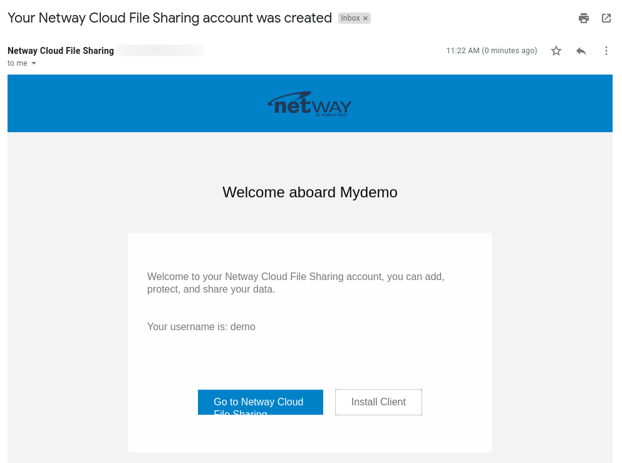Click the redacted sender email address

pyautogui.click(x=158, y=50)
